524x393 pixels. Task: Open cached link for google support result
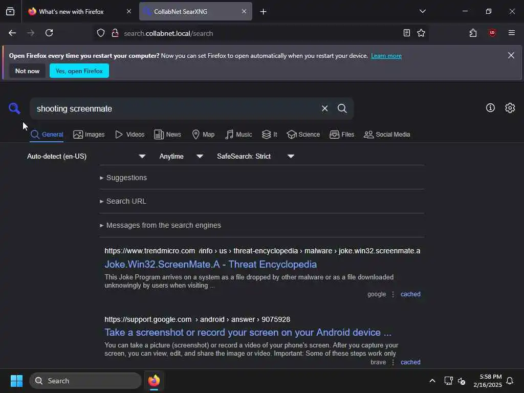tap(410, 362)
